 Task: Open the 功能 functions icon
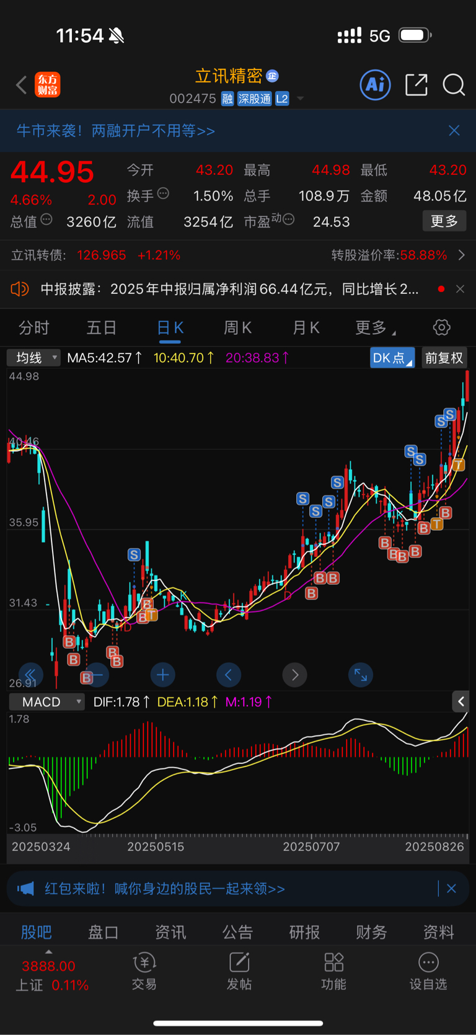click(333, 971)
